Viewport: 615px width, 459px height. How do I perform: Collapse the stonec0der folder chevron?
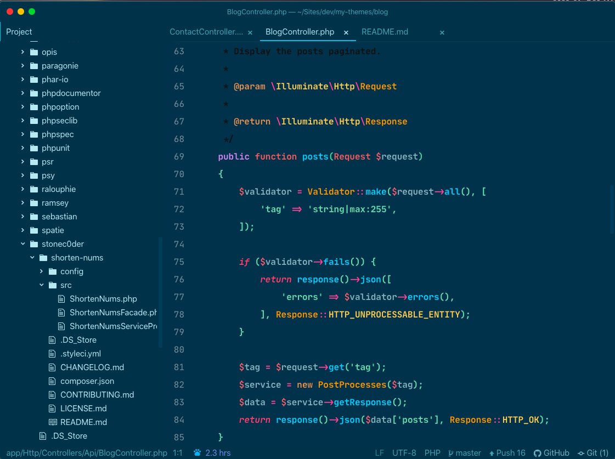click(x=22, y=244)
